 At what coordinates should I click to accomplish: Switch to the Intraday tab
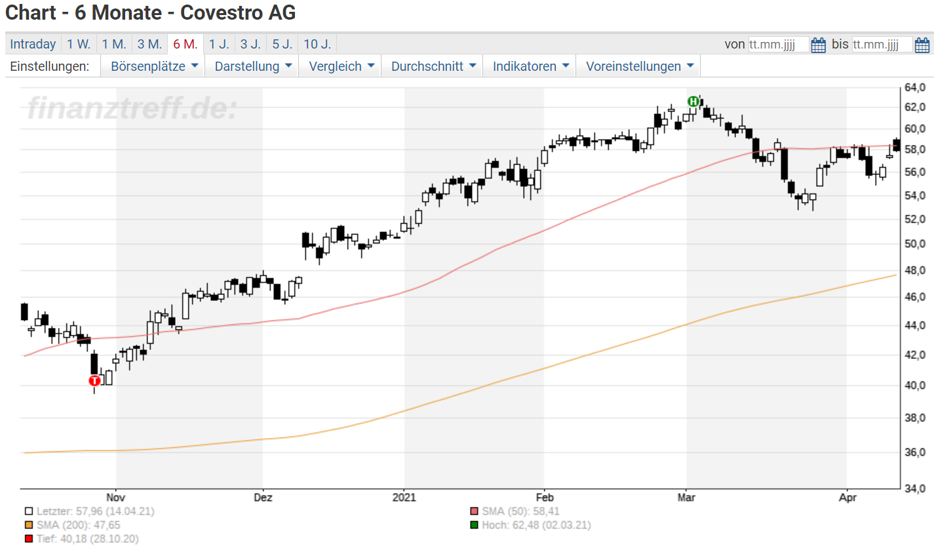point(33,44)
